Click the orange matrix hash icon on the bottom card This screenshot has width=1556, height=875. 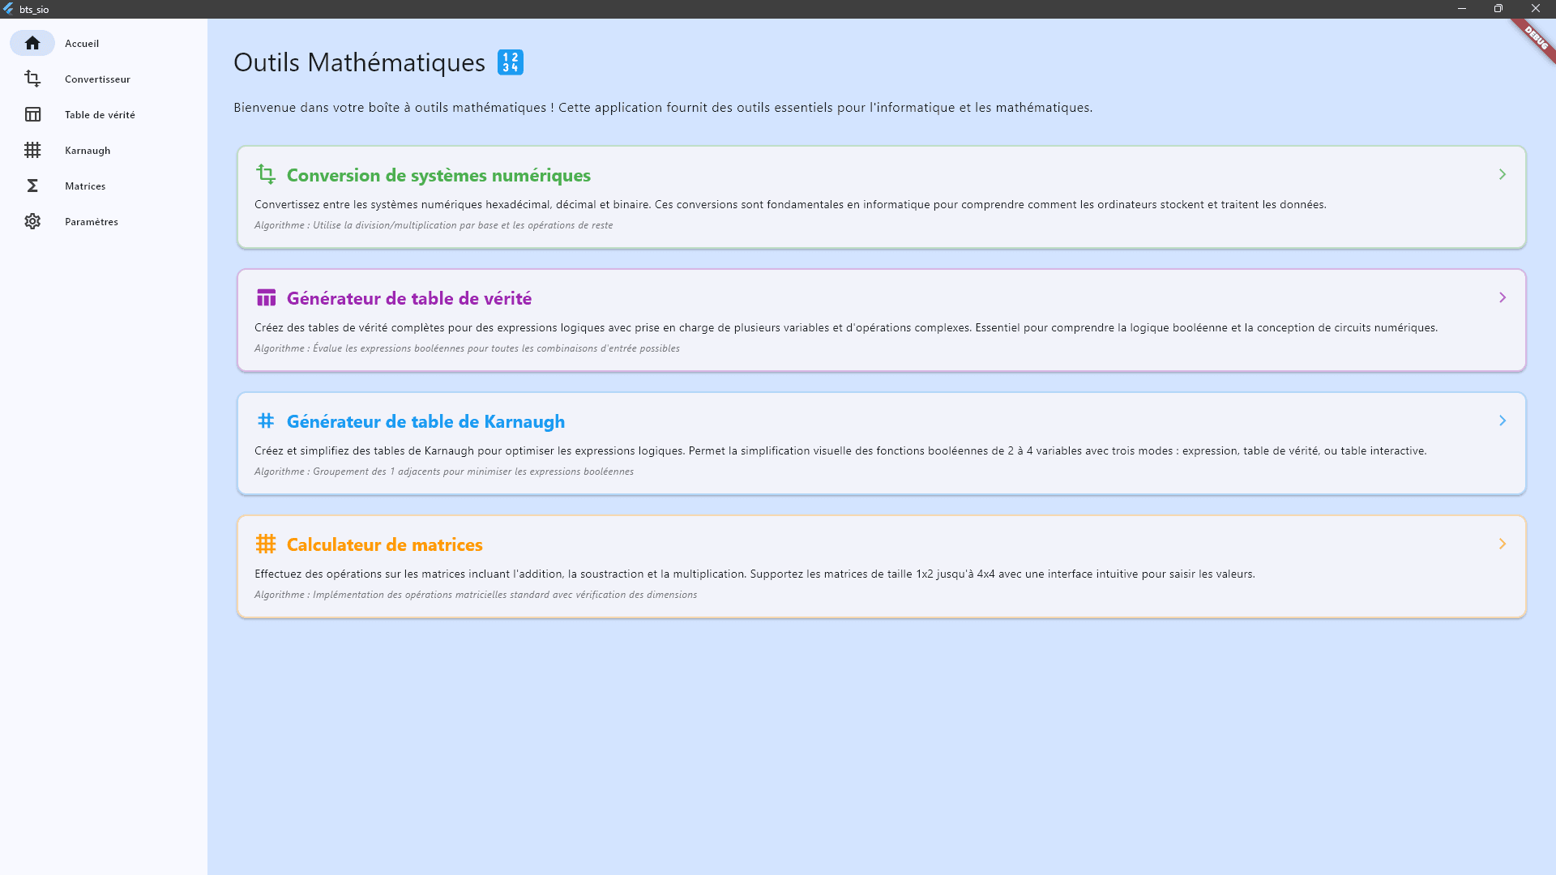click(x=267, y=544)
